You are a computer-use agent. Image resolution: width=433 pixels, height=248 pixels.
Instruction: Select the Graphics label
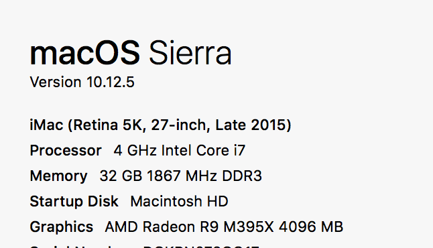pyautogui.click(x=61, y=227)
